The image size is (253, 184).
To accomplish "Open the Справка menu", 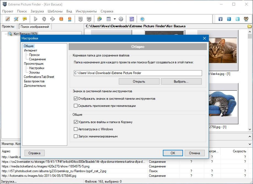I will click(x=107, y=11).
